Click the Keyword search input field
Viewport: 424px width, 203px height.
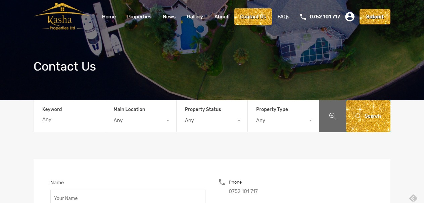point(69,119)
